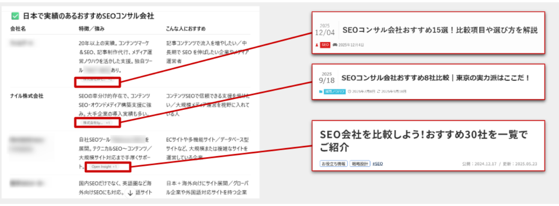Open the お役立ち情報 tag
The image size is (559, 206).
pos(333,164)
